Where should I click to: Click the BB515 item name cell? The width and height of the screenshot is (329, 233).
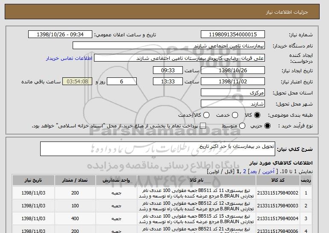click(197, 219)
